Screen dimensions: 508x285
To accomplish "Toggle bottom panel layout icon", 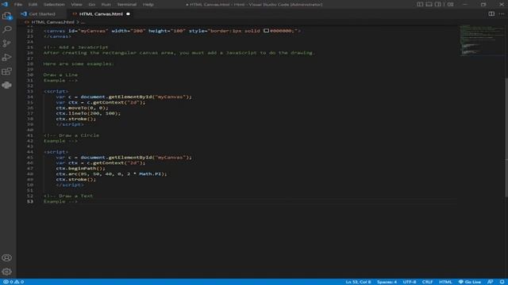I will (429, 4).
